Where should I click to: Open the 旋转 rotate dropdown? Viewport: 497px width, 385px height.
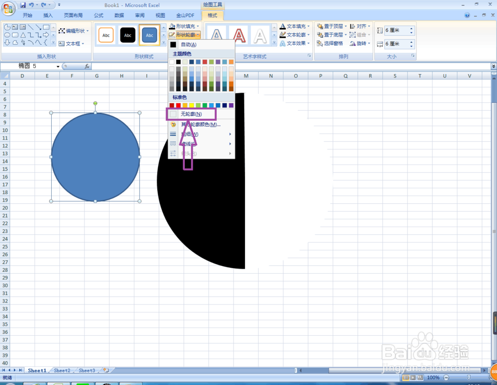(x=360, y=43)
